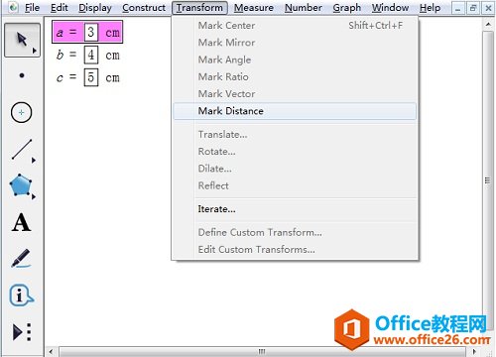Image resolution: width=496 pixels, height=357 pixels.
Task: Open the Custom tools icon
Action: [22, 332]
